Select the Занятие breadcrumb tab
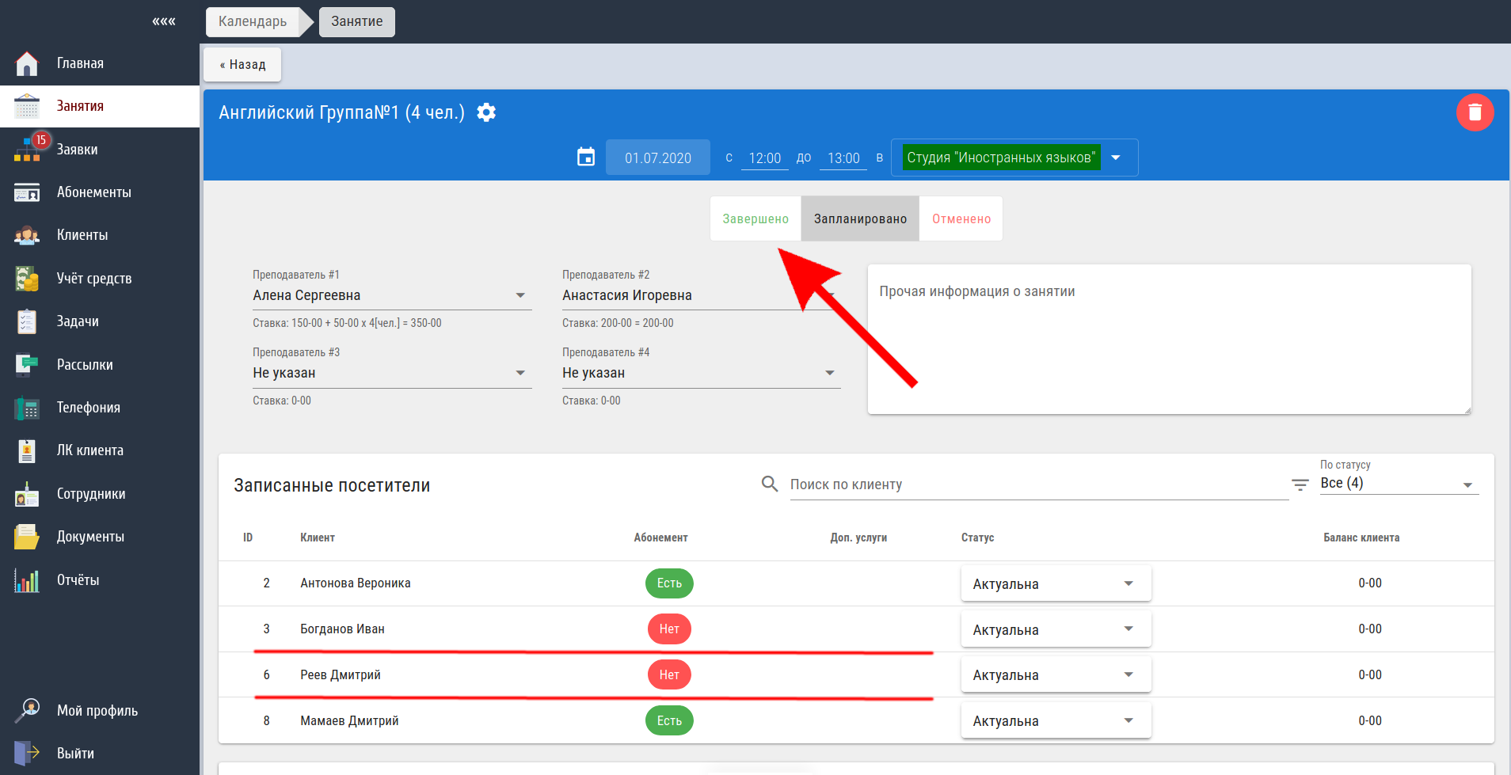 (356, 21)
